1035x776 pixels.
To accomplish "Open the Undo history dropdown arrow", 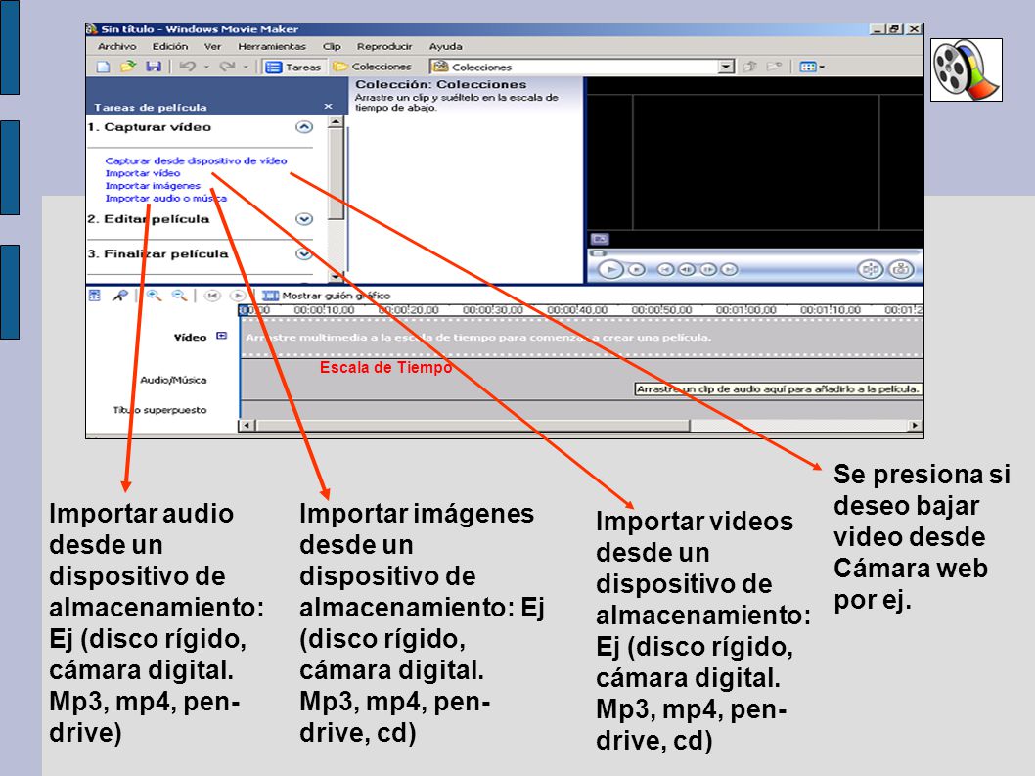I will [x=206, y=67].
